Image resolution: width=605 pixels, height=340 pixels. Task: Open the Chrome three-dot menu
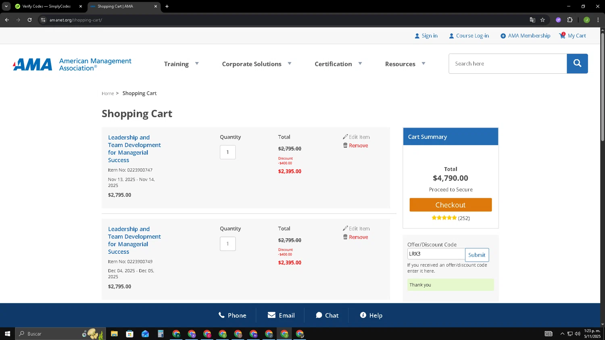[x=598, y=20]
